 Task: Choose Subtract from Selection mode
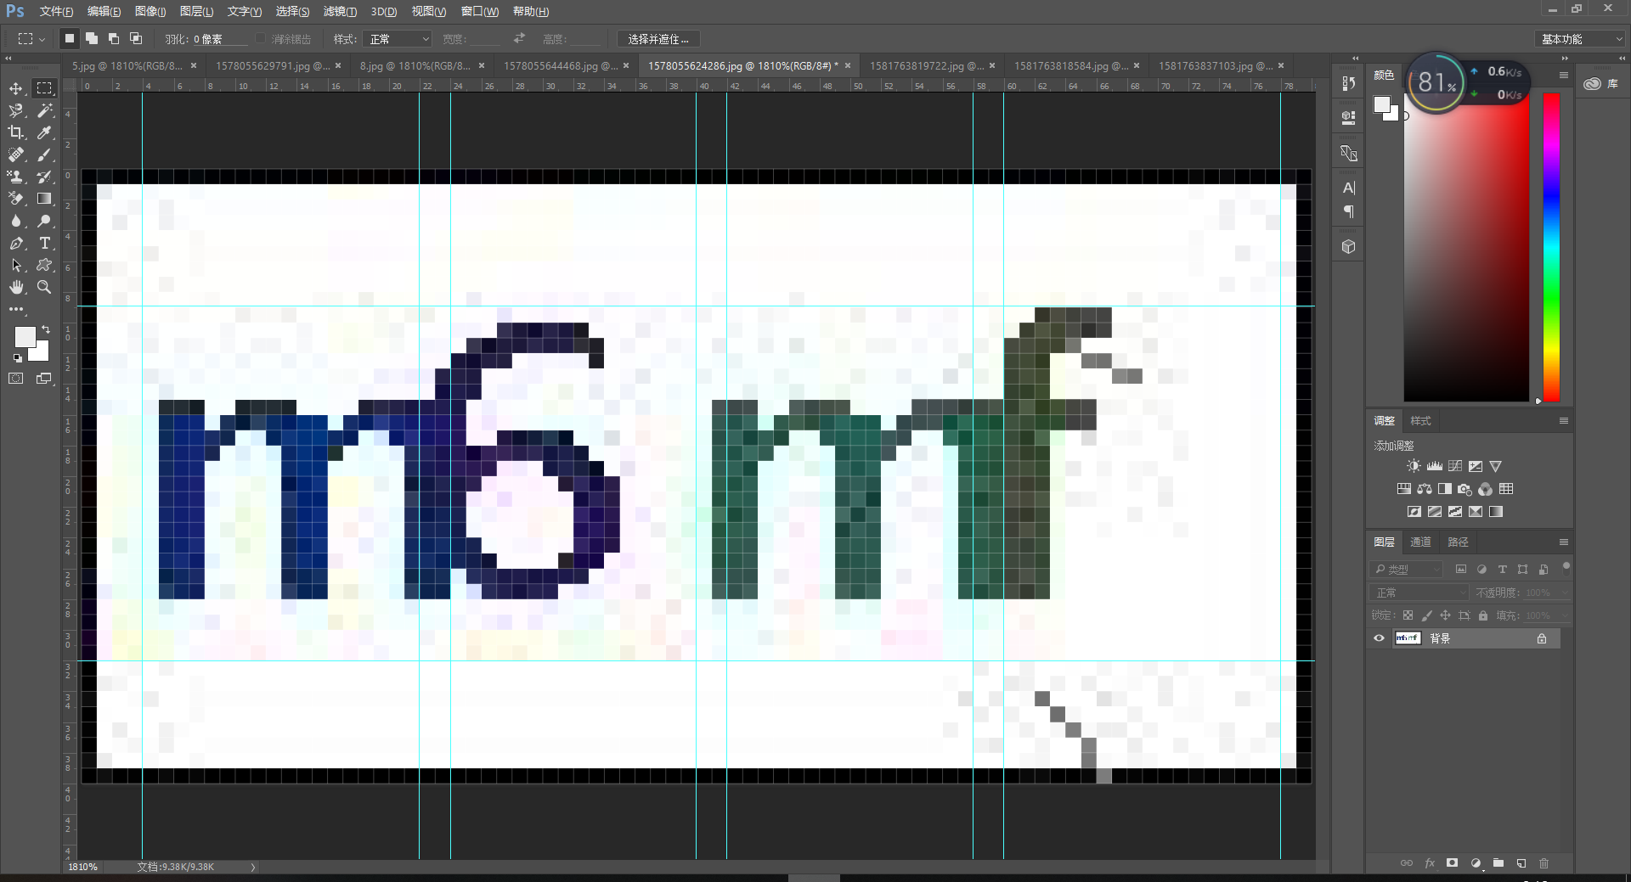(x=114, y=38)
